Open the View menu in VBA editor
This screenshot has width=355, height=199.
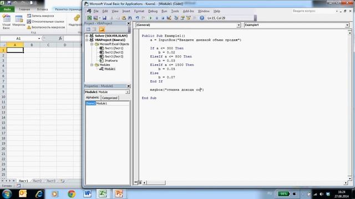coord(115,11)
